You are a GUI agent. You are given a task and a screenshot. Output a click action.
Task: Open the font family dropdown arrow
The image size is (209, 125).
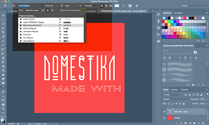[42, 6]
